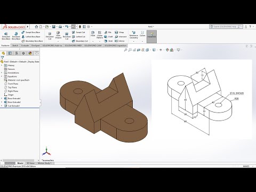Click the Reference Geometry tool
Screen dimensions: 256x192
pyautogui.click(x=134, y=35)
